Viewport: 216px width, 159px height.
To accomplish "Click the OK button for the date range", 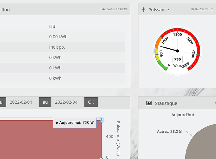I will [x=91, y=102].
